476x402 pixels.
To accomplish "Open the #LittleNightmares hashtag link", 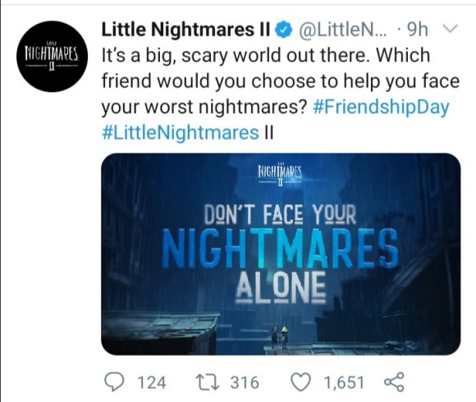I will 181,133.
